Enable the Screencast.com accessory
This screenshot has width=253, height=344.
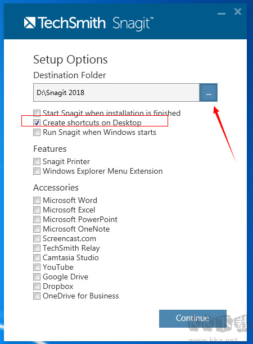[37, 238]
